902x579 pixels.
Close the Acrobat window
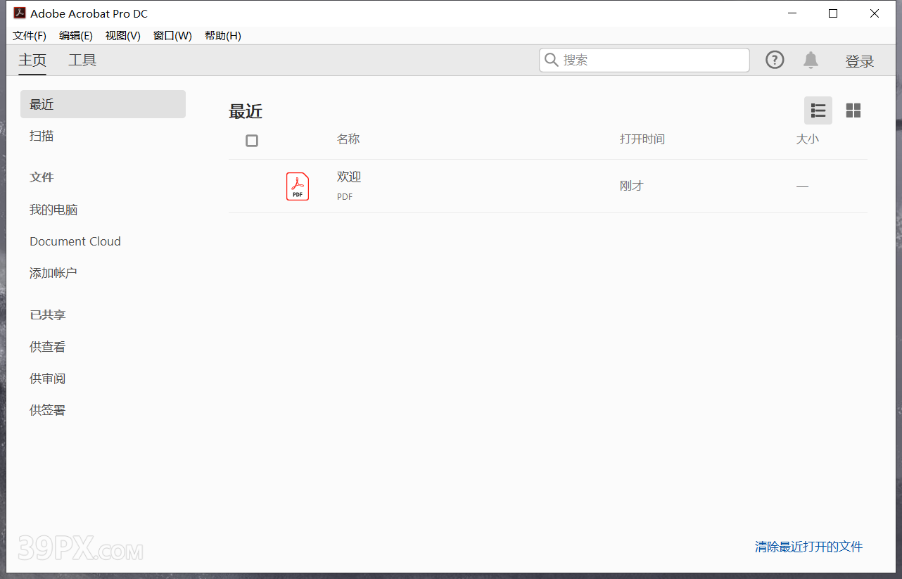coord(875,13)
